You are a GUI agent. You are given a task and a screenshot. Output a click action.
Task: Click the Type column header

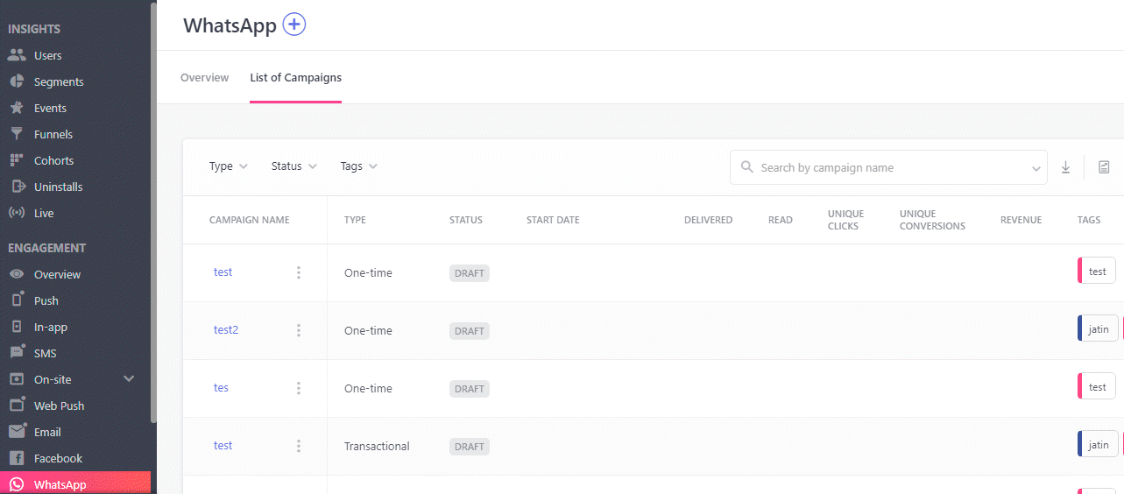(x=355, y=220)
